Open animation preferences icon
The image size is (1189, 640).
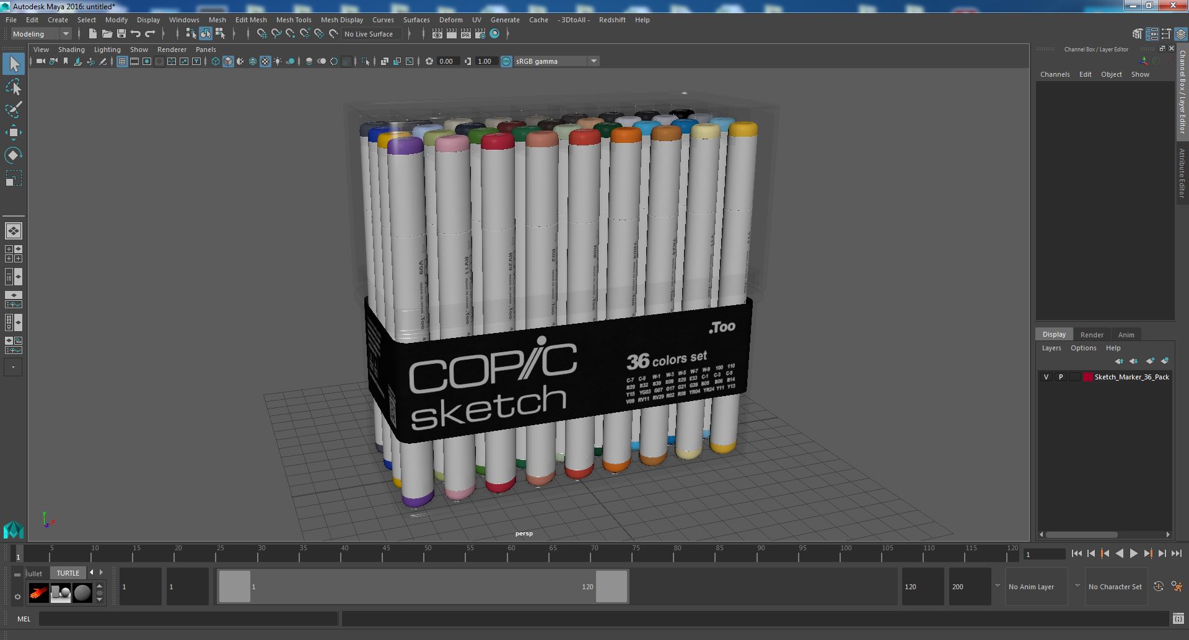click(1177, 586)
